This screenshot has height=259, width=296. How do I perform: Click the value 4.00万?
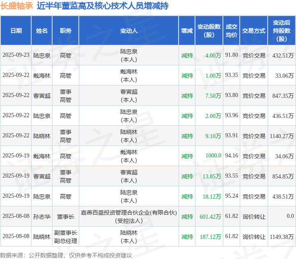(213, 55)
